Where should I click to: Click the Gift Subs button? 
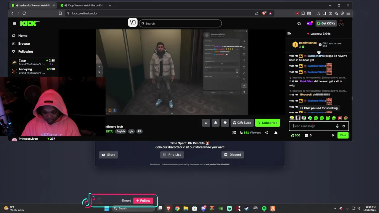[x=242, y=123]
